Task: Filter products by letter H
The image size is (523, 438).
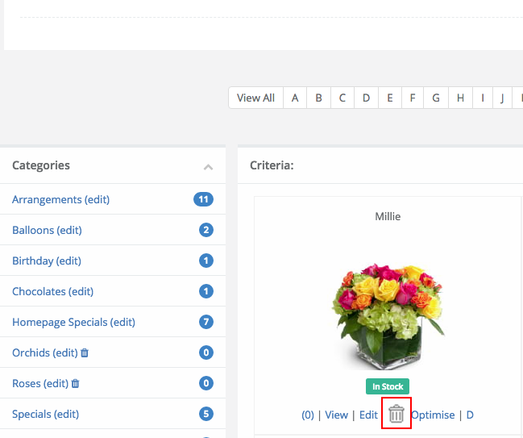Action: 461,98
